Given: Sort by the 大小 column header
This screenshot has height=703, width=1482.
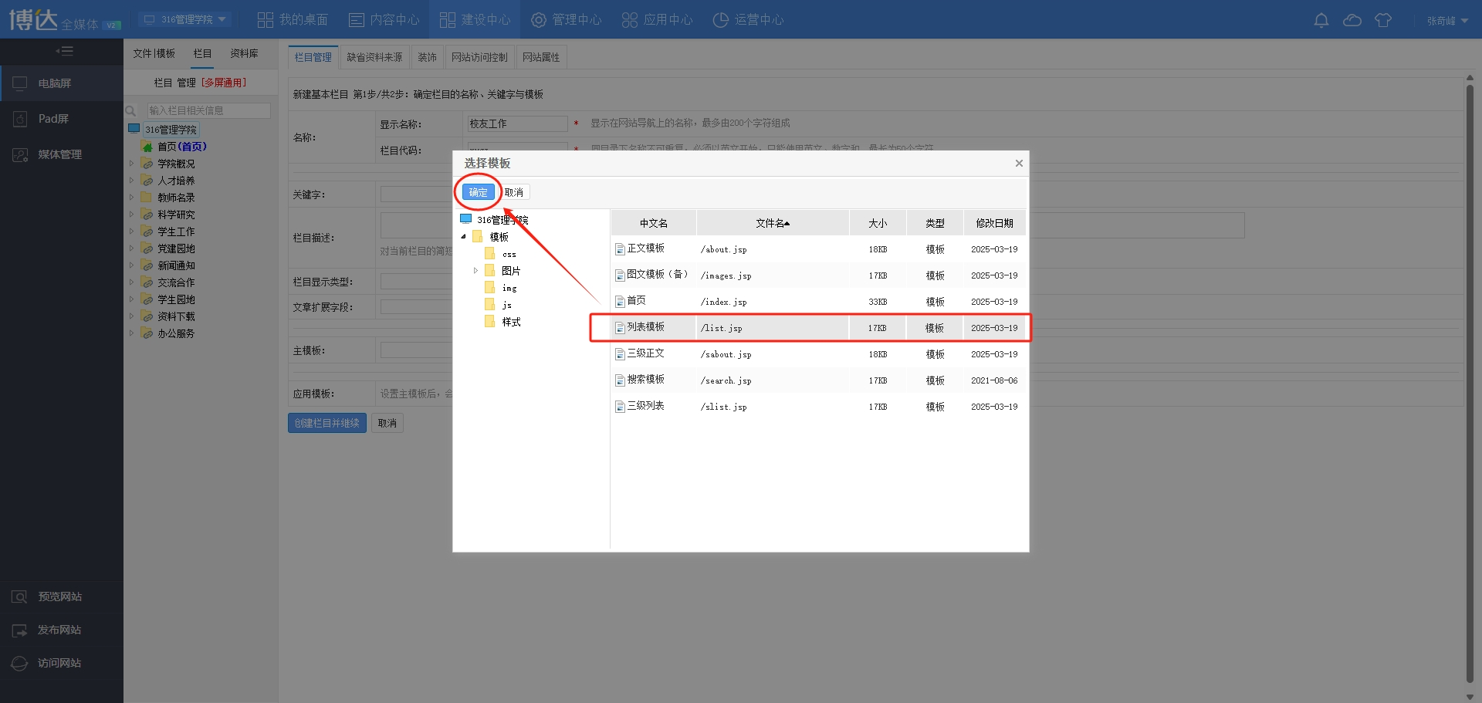Looking at the screenshot, I should 878,223.
